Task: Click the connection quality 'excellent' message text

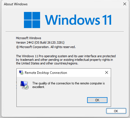Action: click(68, 85)
